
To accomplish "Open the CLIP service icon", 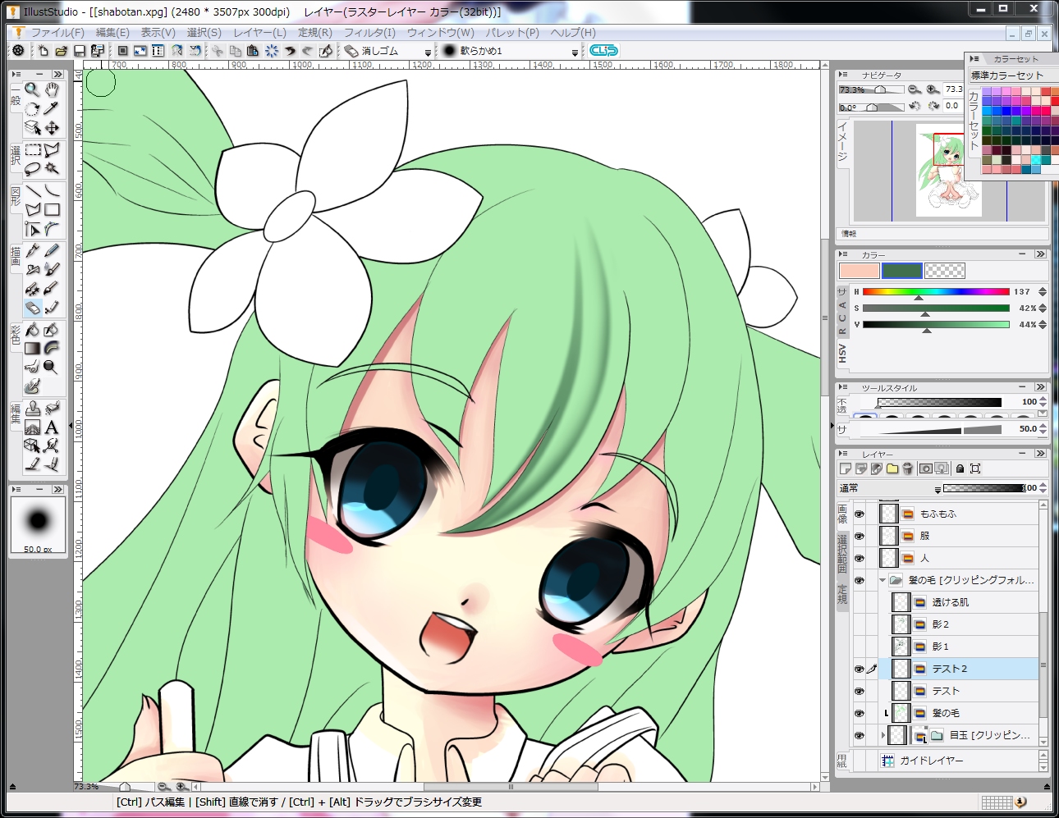I will tap(603, 51).
